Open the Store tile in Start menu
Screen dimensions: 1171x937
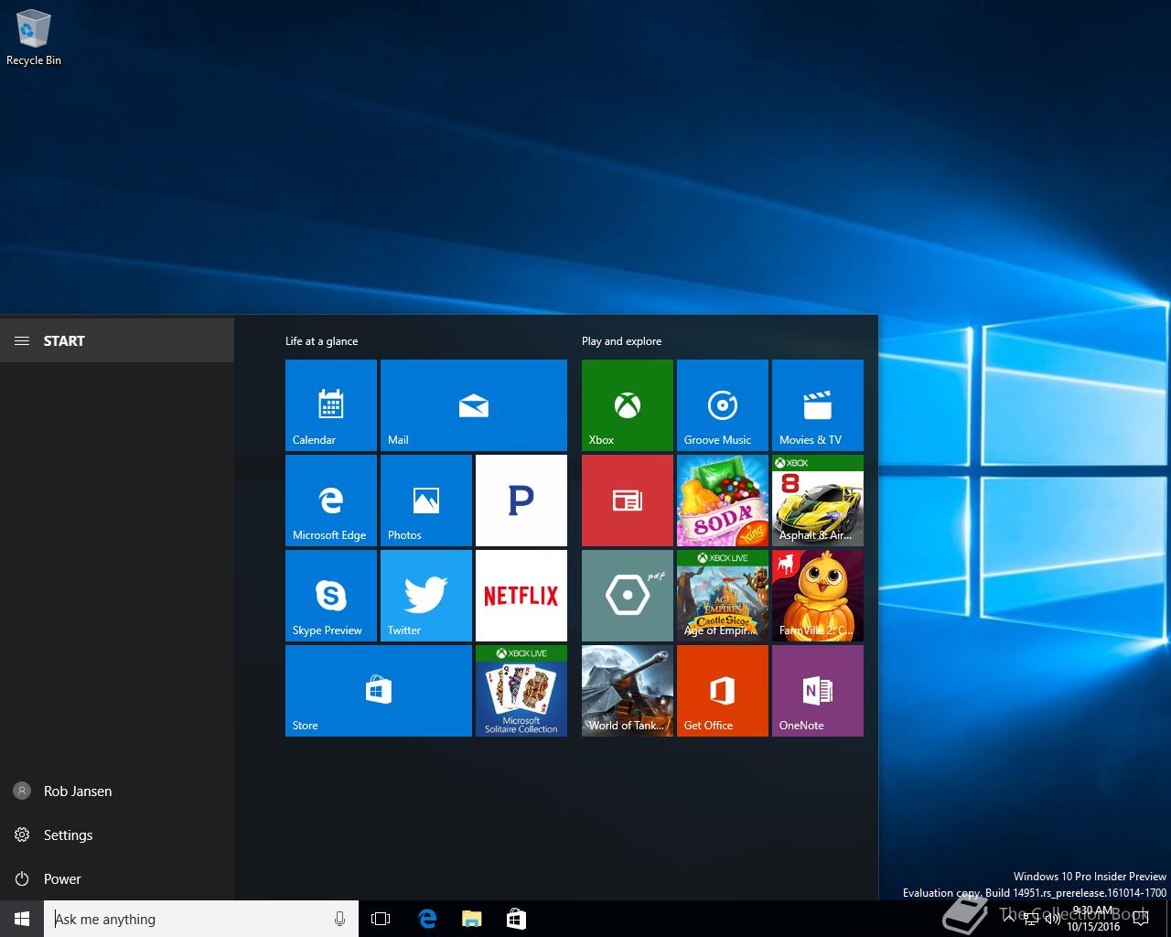(x=379, y=691)
